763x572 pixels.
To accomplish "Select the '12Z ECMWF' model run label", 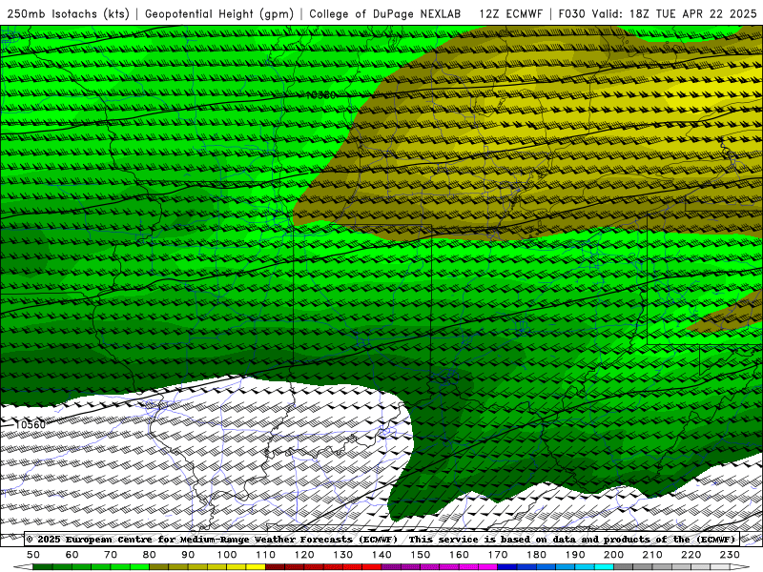I will pos(510,14).
